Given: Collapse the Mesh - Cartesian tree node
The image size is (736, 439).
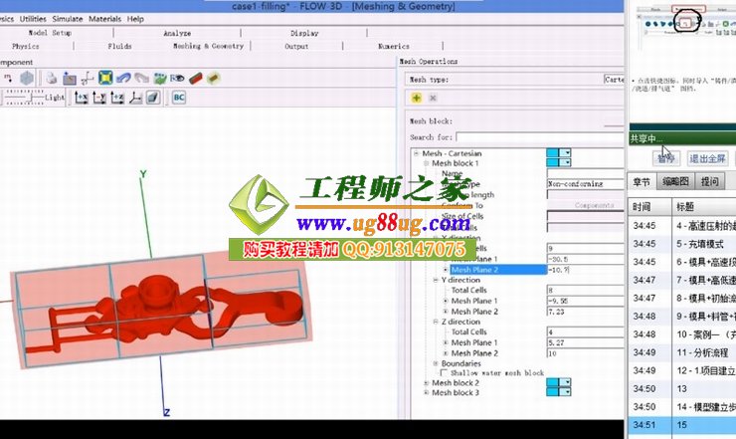Looking at the screenshot, I should pos(416,153).
